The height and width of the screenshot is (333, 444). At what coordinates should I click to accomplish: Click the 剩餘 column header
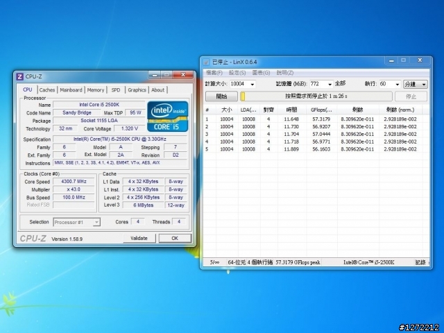click(358, 110)
